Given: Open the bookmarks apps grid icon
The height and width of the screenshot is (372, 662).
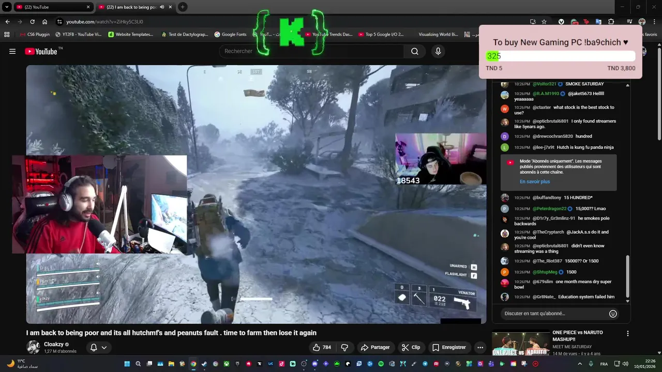Looking at the screenshot, I should pos(7,35).
